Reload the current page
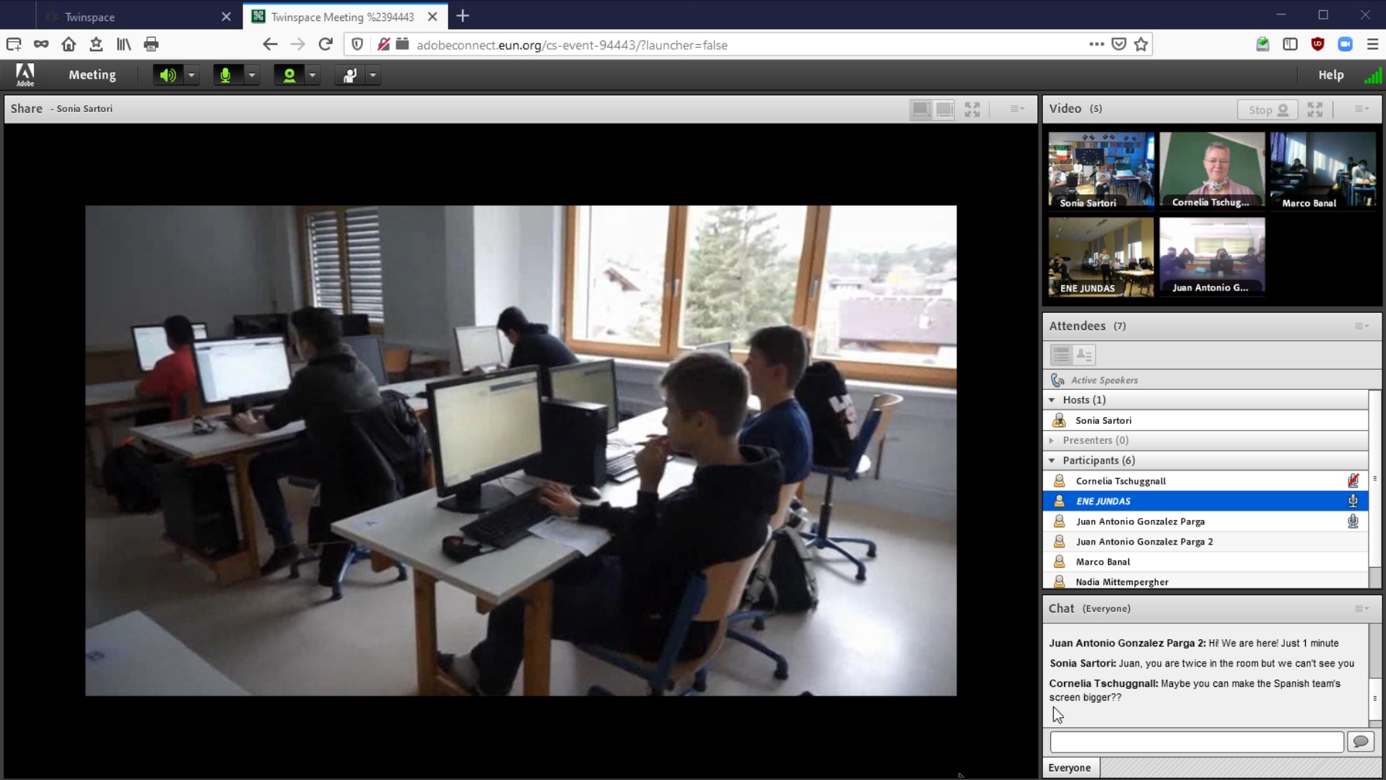The height and width of the screenshot is (780, 1386). (x=326, y=45)
